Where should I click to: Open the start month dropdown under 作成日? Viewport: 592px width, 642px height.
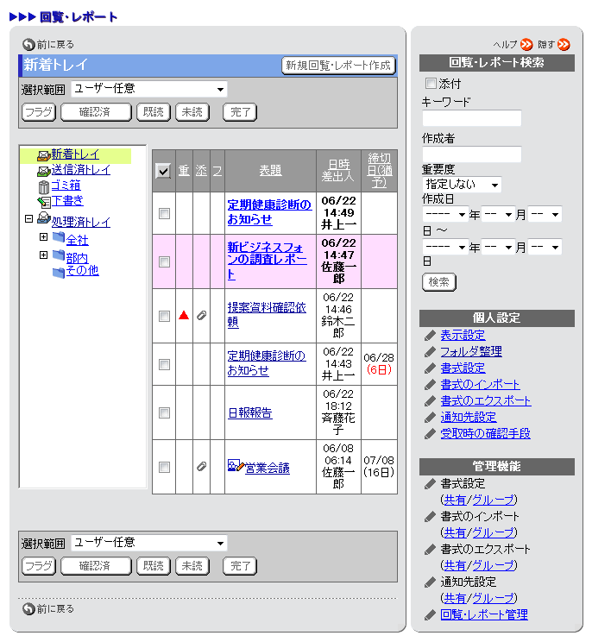(498, 214)
